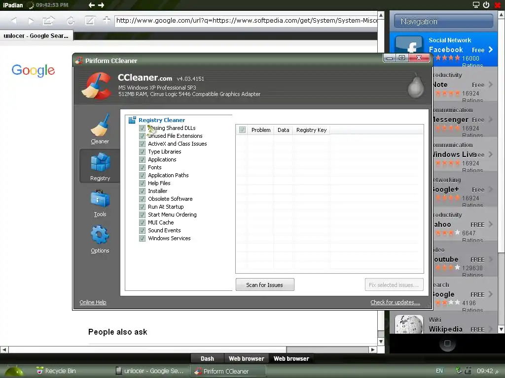
Task: Expand the Facebook app entry chevron
Action: click(490, 50)
